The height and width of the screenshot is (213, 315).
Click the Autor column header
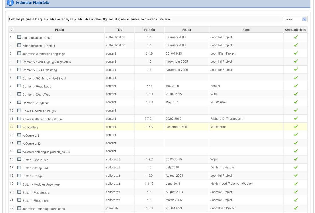point(246,30)
